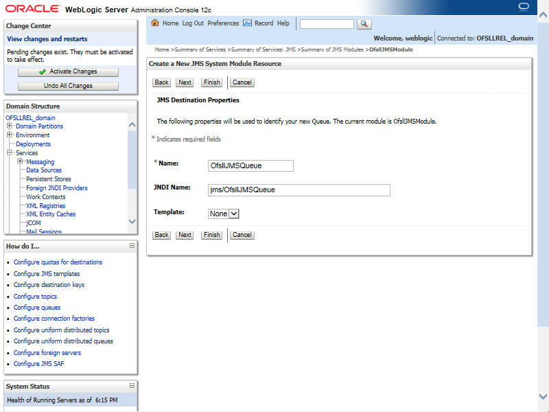This screenshot has height=412, width=549.
Task: Click the magnifier search button
Action: click(x=364, y=24)
